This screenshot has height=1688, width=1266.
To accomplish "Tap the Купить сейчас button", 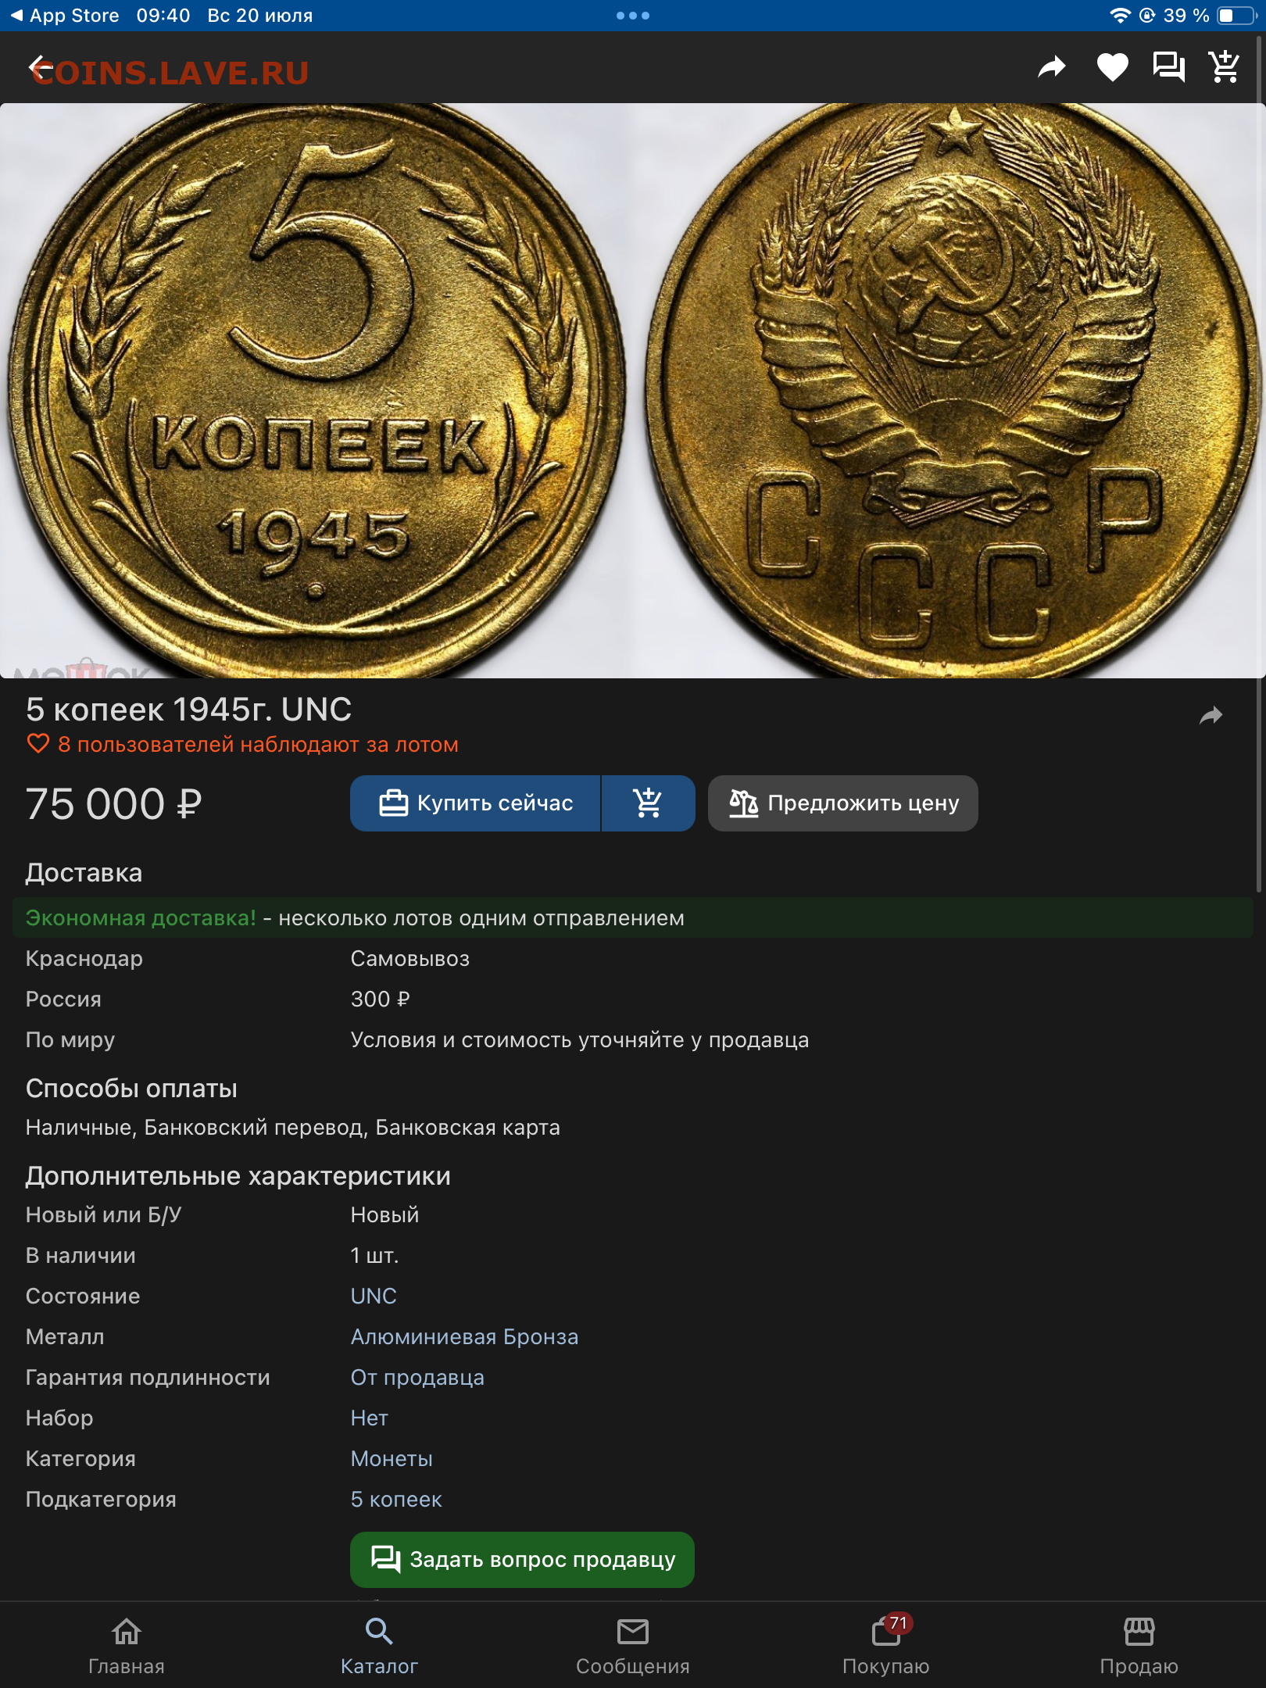I will click(x=475, y=803).
